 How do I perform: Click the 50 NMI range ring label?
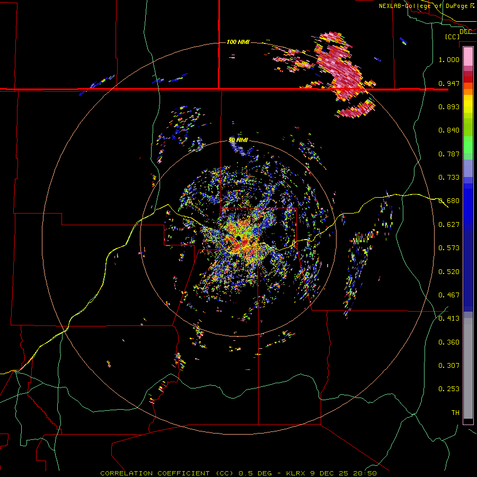[238, 140]
